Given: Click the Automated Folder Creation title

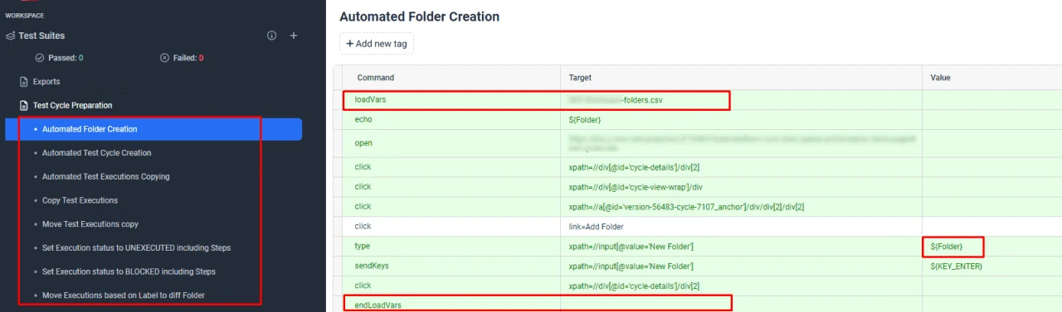Looking at the screenshot, I should [419, 17].
